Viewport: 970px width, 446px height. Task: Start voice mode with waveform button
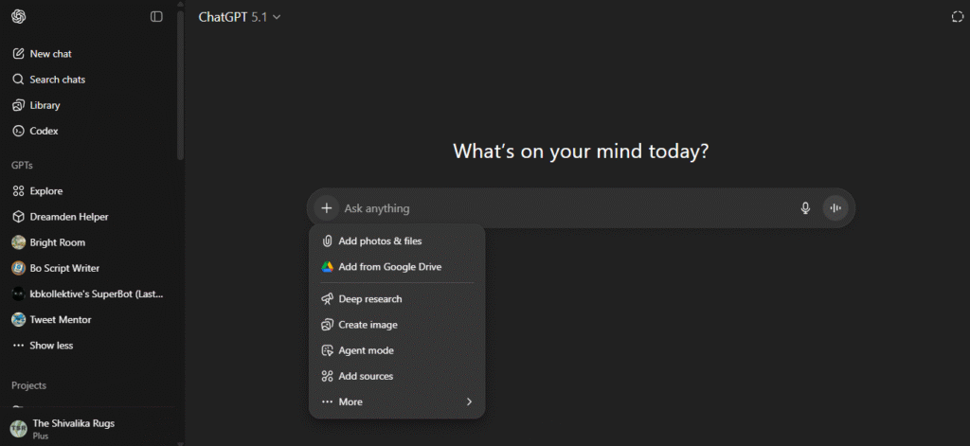click(x=835, y=208)
